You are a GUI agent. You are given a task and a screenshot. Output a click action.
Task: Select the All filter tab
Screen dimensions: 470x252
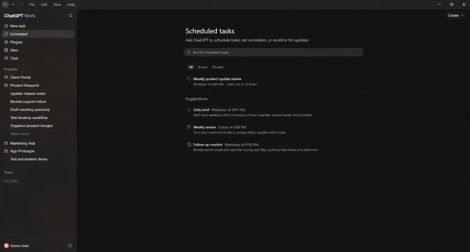[191, 67]
